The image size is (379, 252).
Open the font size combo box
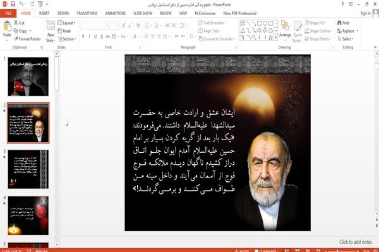(x=114, y=25)
